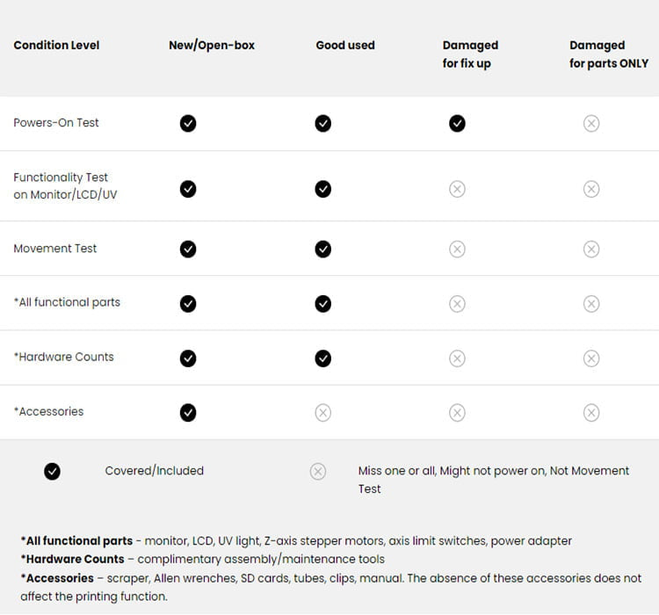Select the New/Open-box column header

click(x=212, y=46)
